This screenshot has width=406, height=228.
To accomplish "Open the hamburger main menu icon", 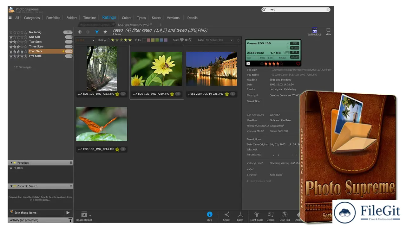I will pyautogui.click(x=10, y=17).
